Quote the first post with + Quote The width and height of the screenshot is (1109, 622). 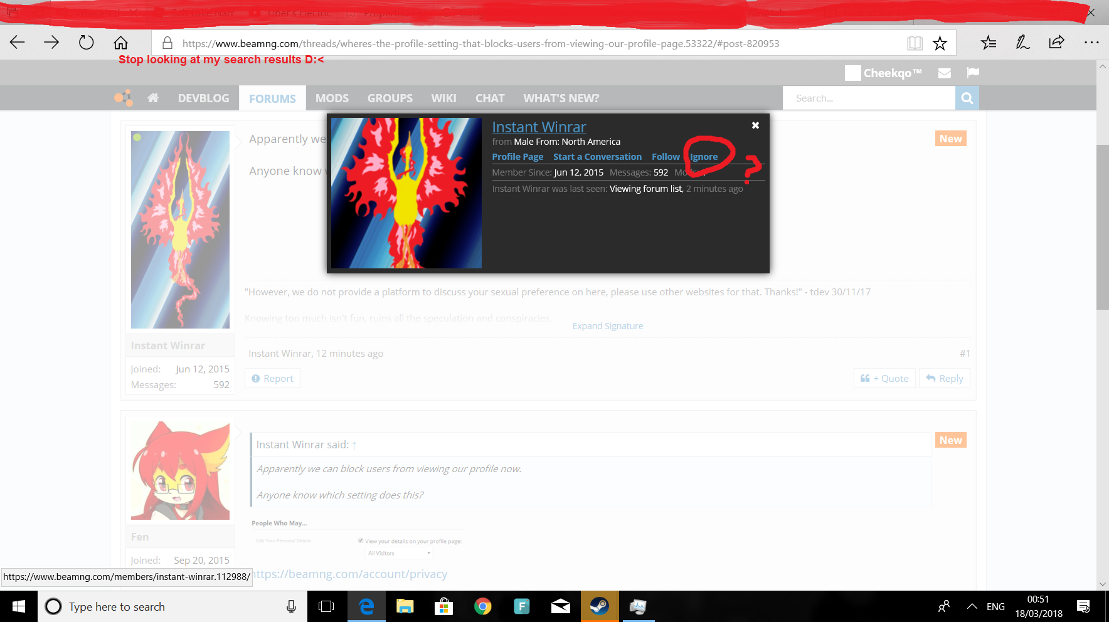click(884, 378)
